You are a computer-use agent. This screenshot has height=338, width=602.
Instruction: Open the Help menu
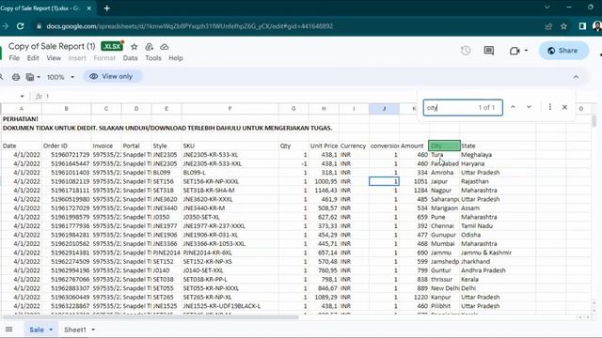click(x=176, y=58)
